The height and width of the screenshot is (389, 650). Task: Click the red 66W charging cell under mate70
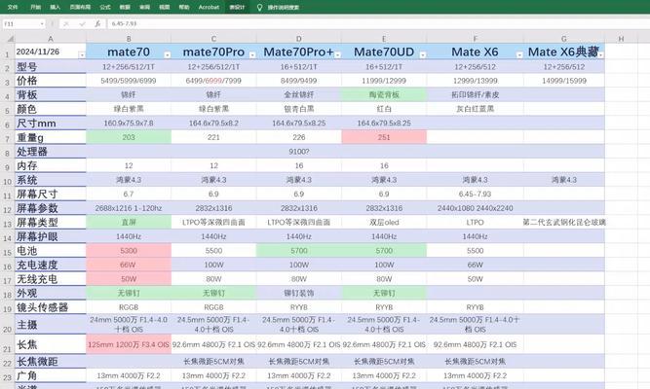(x=129, y=265)
